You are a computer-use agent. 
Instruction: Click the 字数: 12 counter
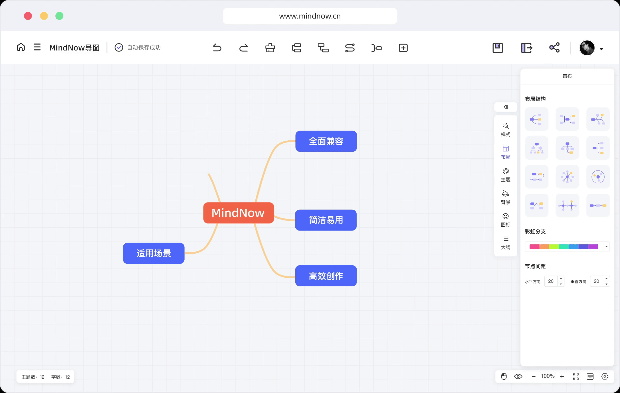(61, 377)
